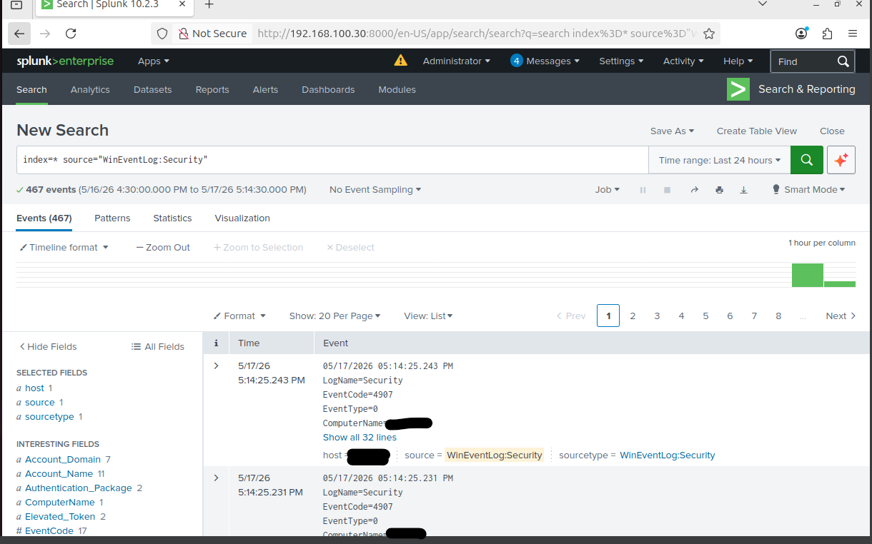The width and height of the screenshot is (872, 544).
Task: Export the search results download icon
Action: [x=743, y=190]
